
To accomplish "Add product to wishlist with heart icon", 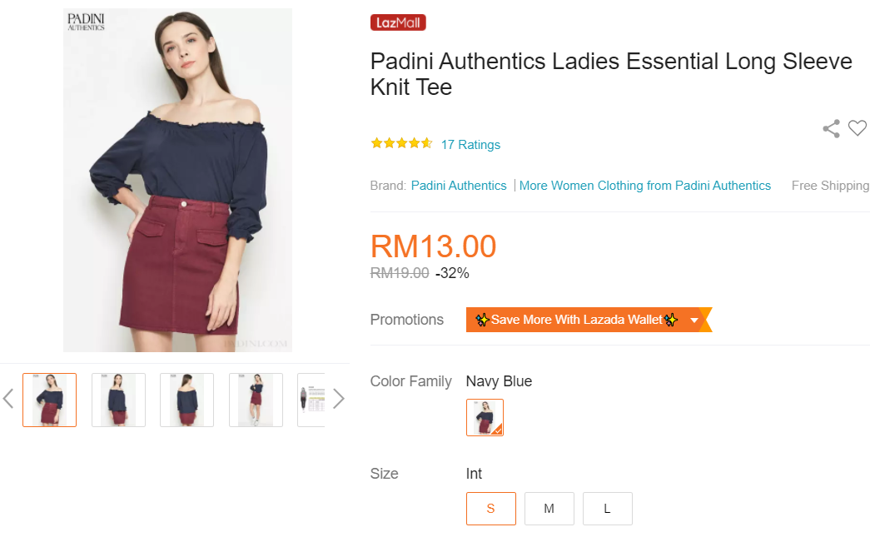I will coord(858,128).
